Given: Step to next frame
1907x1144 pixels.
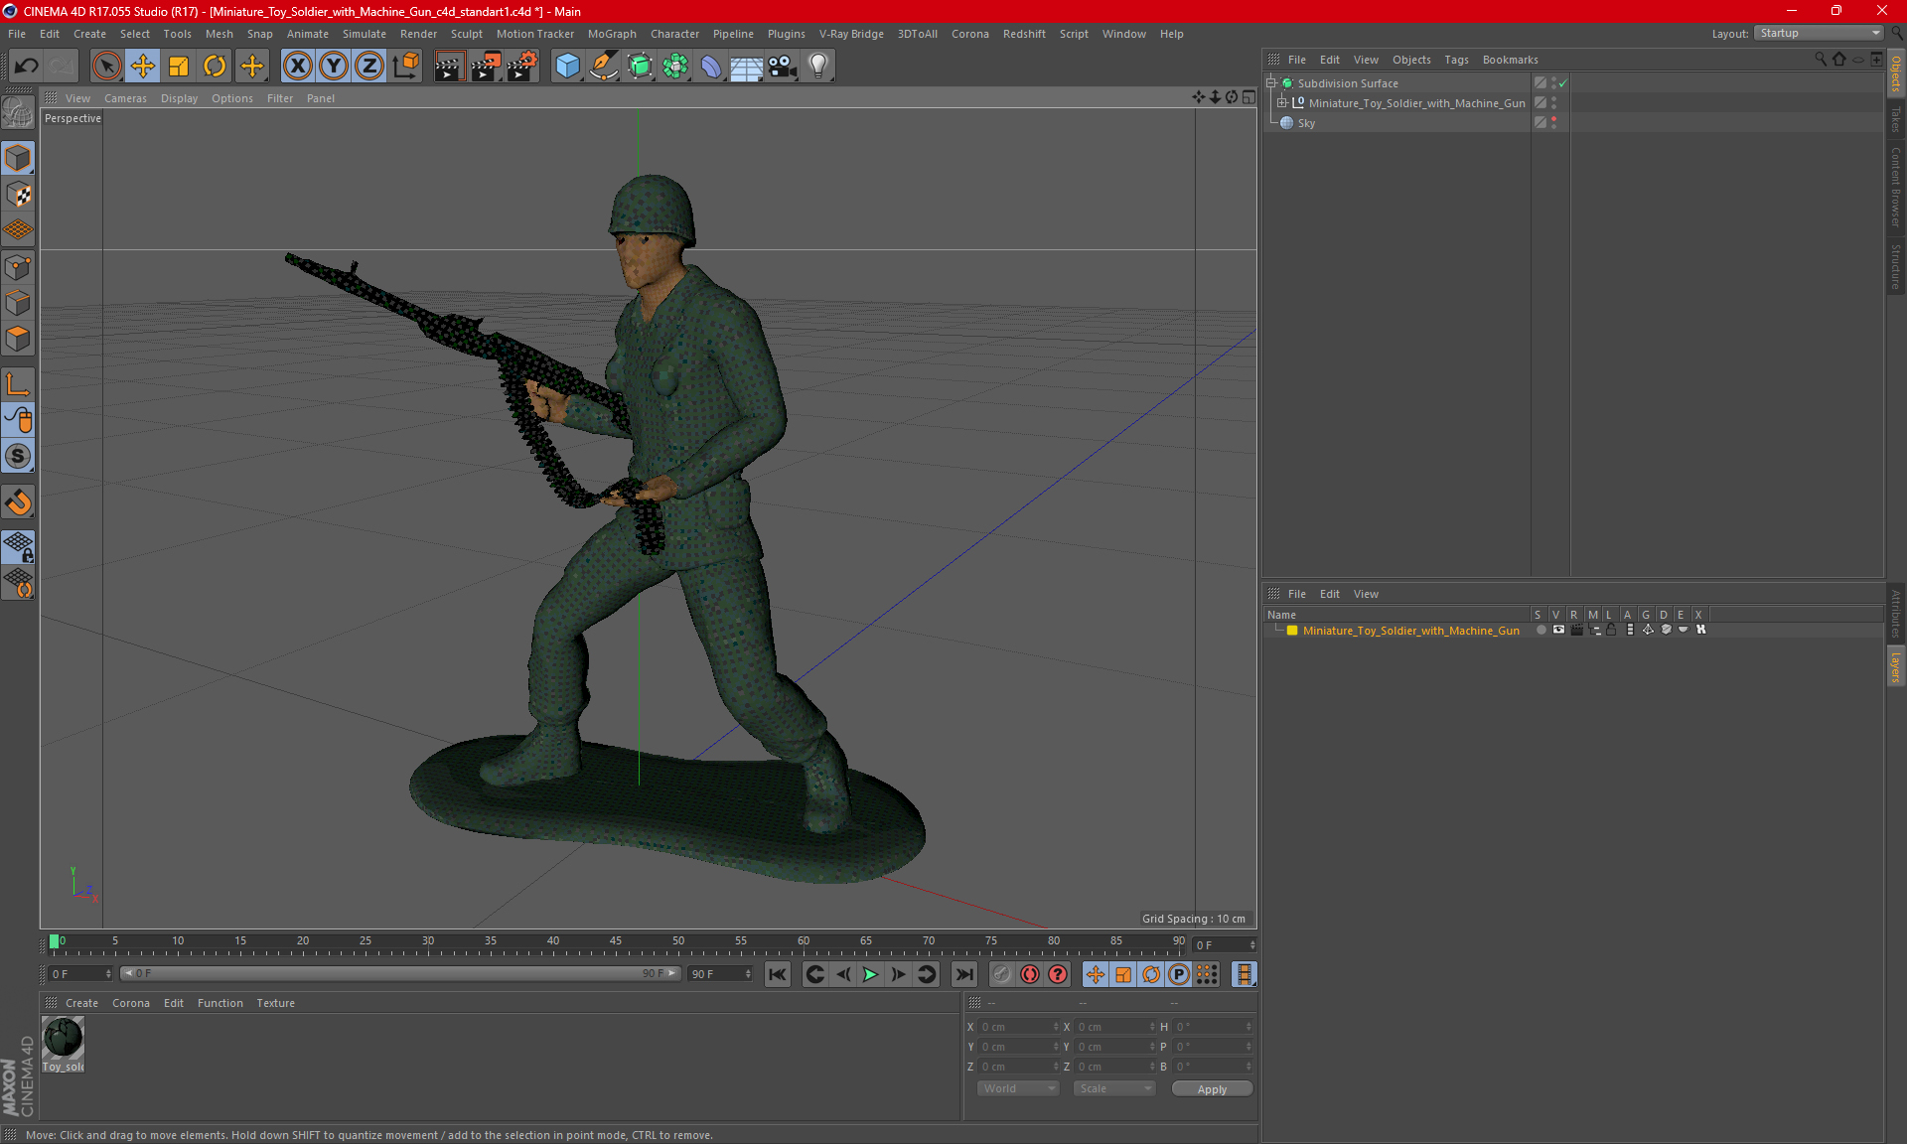Looking at the screenshot, I should [x=898, y=974].
